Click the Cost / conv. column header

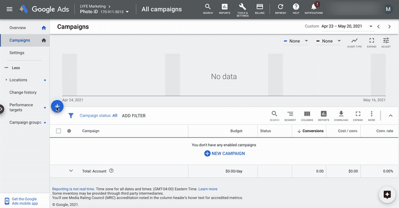click(x=348, y=131)
